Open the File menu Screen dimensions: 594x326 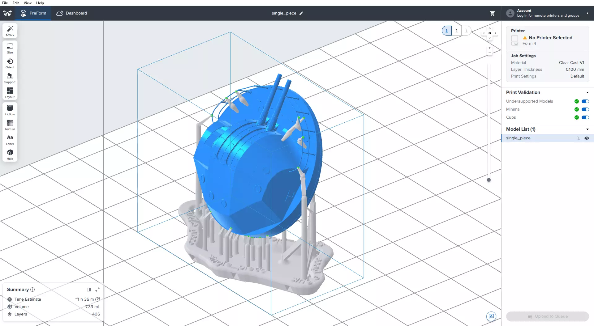tap(5, 3)
